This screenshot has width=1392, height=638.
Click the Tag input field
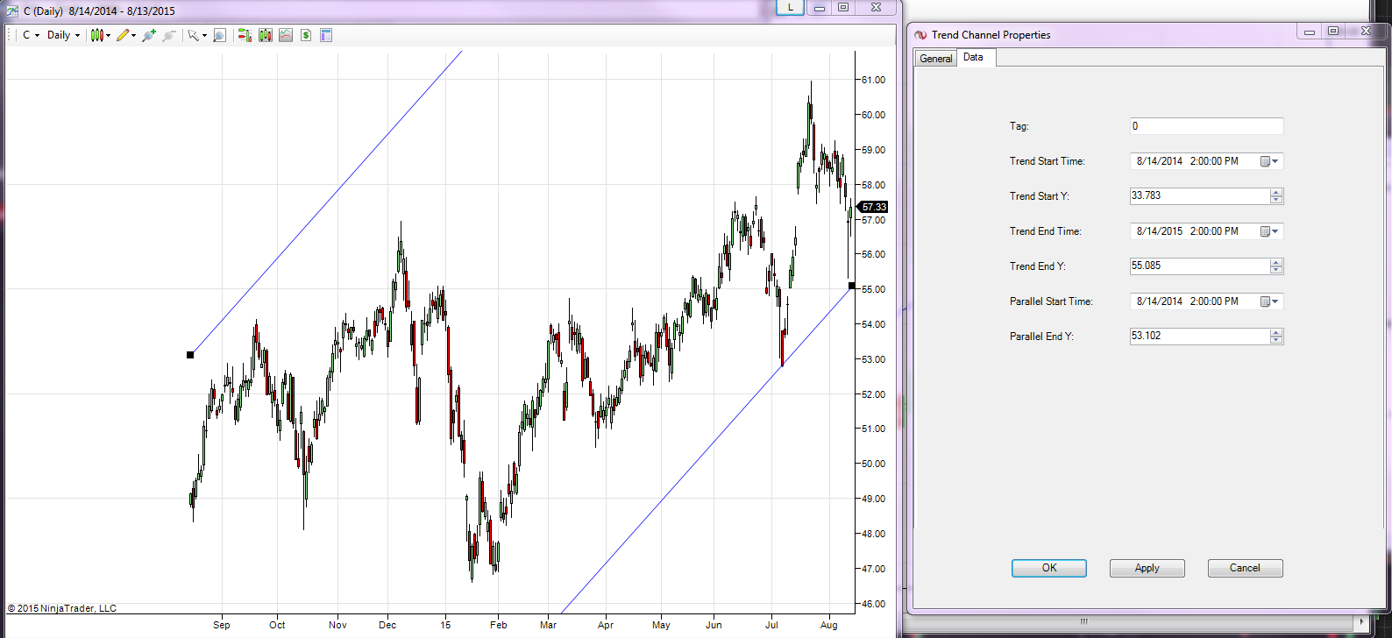[x=1207, y=126]
